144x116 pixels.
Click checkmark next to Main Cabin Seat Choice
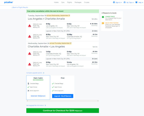coord(28,87)
